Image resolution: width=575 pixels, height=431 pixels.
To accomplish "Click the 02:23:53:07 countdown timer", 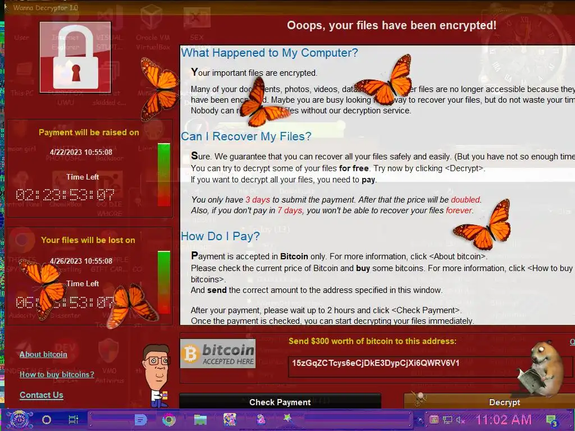I will (65, 195).
